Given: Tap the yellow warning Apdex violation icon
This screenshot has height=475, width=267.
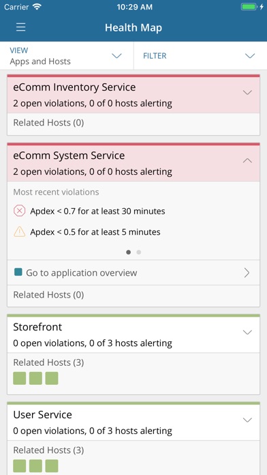Looking at the screenshot, I should click(19, 232).
